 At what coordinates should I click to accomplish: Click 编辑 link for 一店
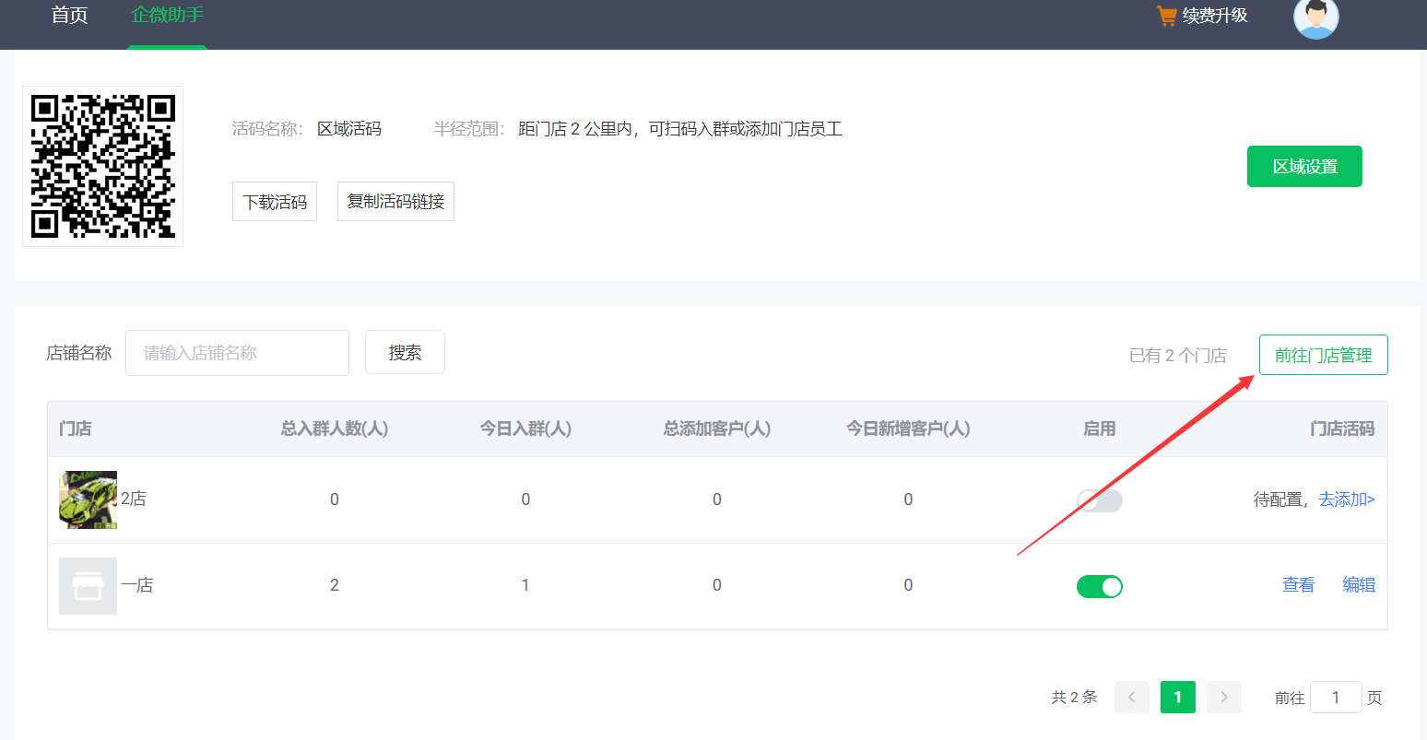1359,585
